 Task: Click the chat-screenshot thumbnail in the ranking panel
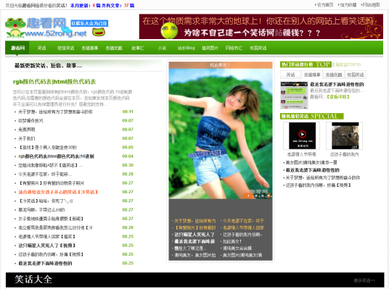(x=294, y=96)
